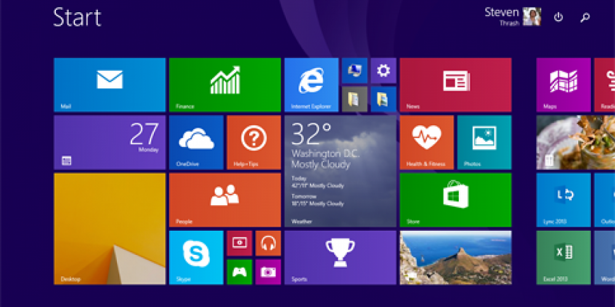Image resolution: width=615 pixels, height=307 pixels.
Task: Launch the Excel 2013 tile
Action: (563, 258)
